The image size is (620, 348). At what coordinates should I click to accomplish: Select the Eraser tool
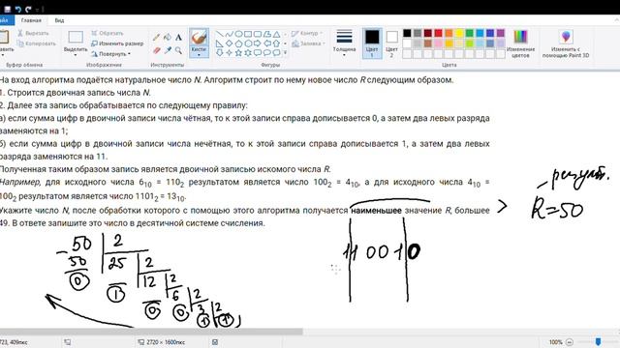click(x=157, y=50)
